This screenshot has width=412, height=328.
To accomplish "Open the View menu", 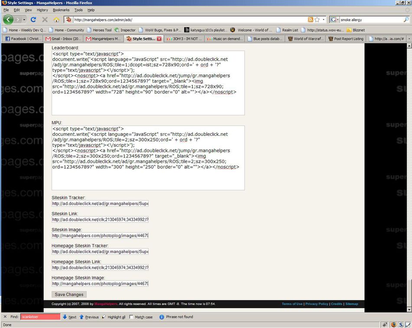I will pos(28,10).
